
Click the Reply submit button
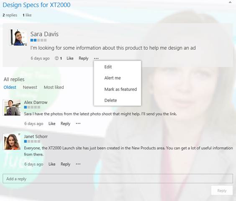tap(222, 191)
